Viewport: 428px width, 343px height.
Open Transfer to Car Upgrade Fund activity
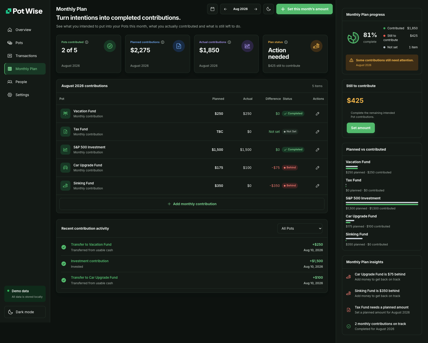(x=192, y=280)
